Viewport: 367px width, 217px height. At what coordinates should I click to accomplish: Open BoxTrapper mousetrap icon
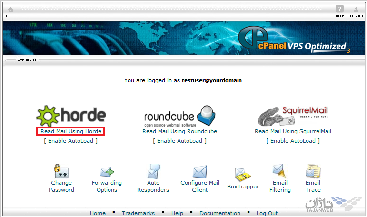coord(242,175)
